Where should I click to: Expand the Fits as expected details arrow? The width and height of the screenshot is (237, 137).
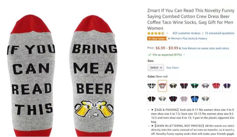184,55
